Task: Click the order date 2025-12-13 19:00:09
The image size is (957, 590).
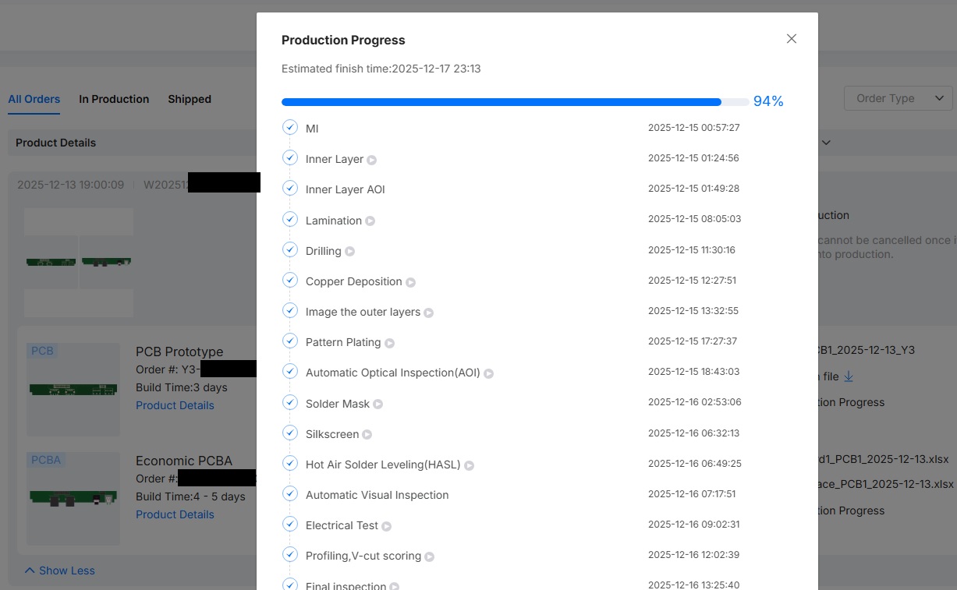Action: click(70, 185)
